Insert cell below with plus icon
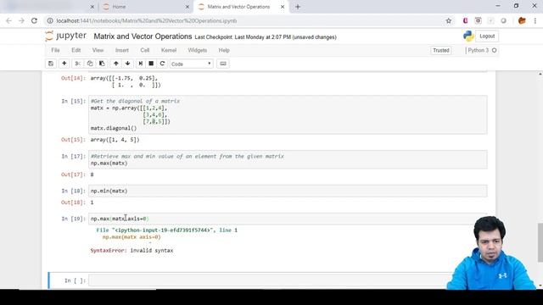 64,64
